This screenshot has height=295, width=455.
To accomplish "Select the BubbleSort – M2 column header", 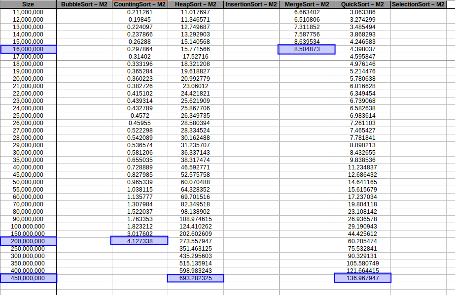I will click(85, 4).
